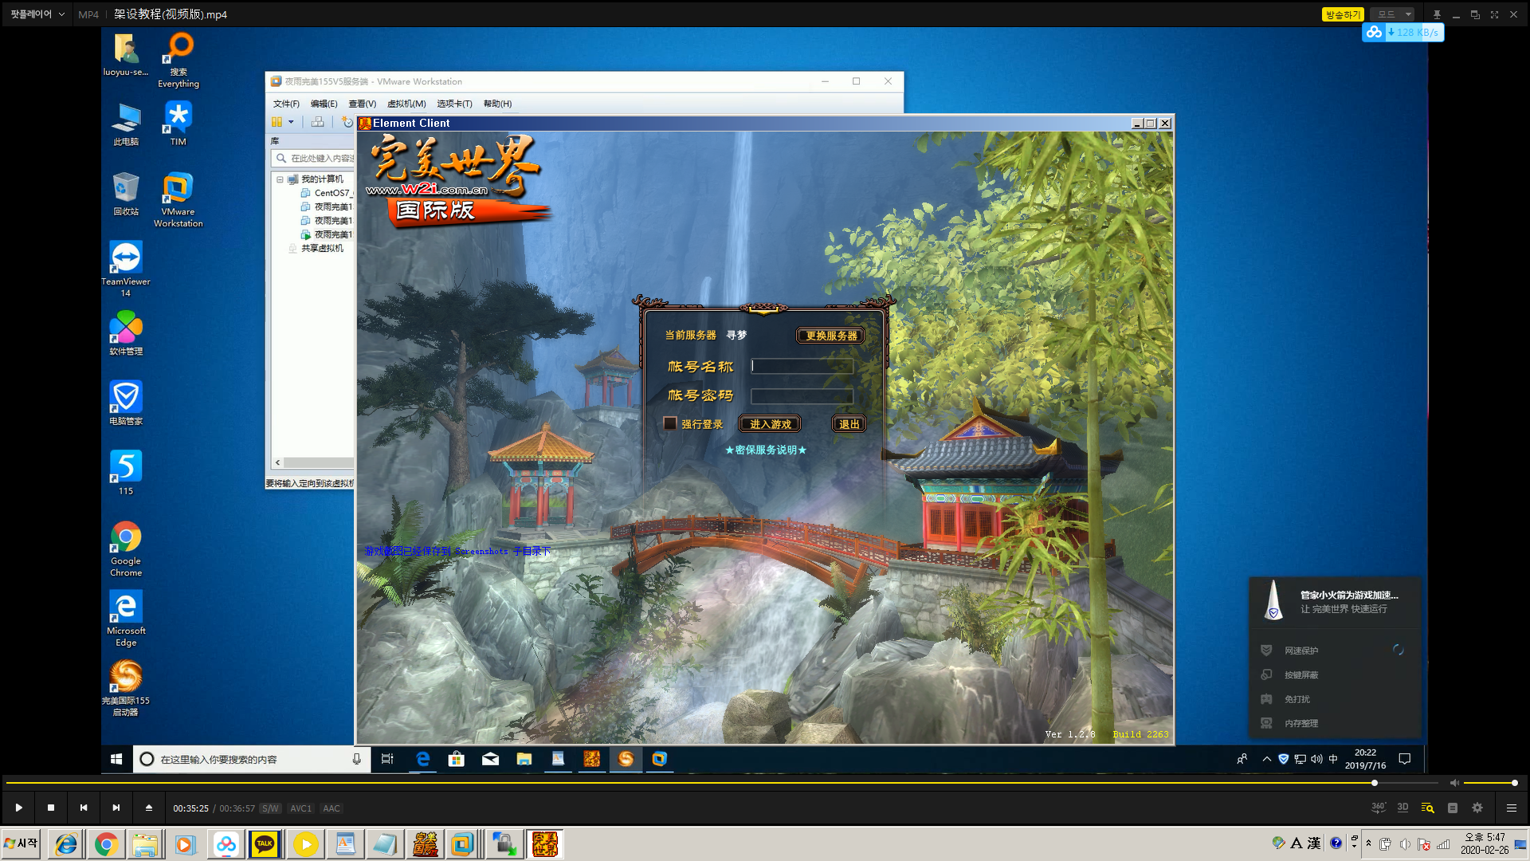Viewport: 1530px width, 861px height.
Task: Open the 虚拟机(M) menu
Action: point(406,104)
